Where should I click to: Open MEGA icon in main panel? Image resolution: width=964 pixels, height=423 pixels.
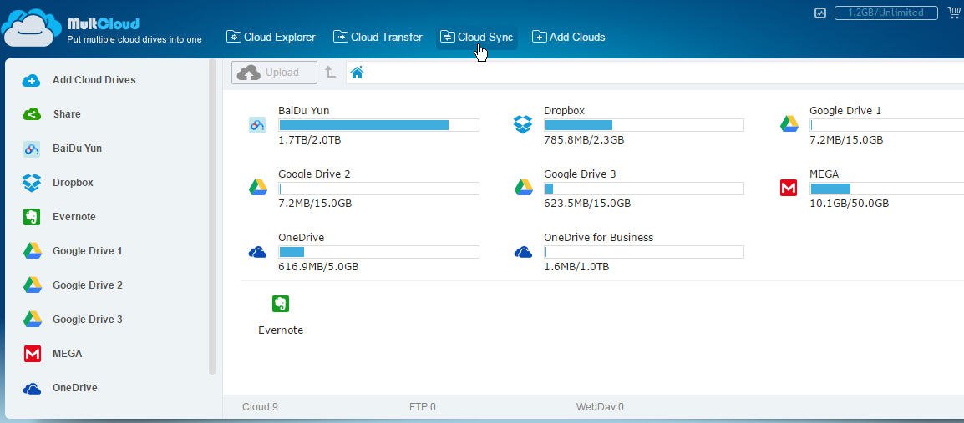(789, 188)
